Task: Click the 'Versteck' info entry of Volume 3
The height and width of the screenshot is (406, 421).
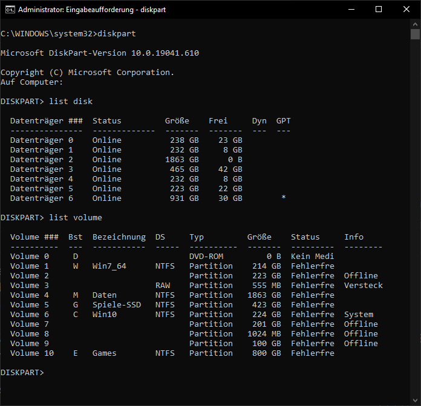Action: click(364, 285)
